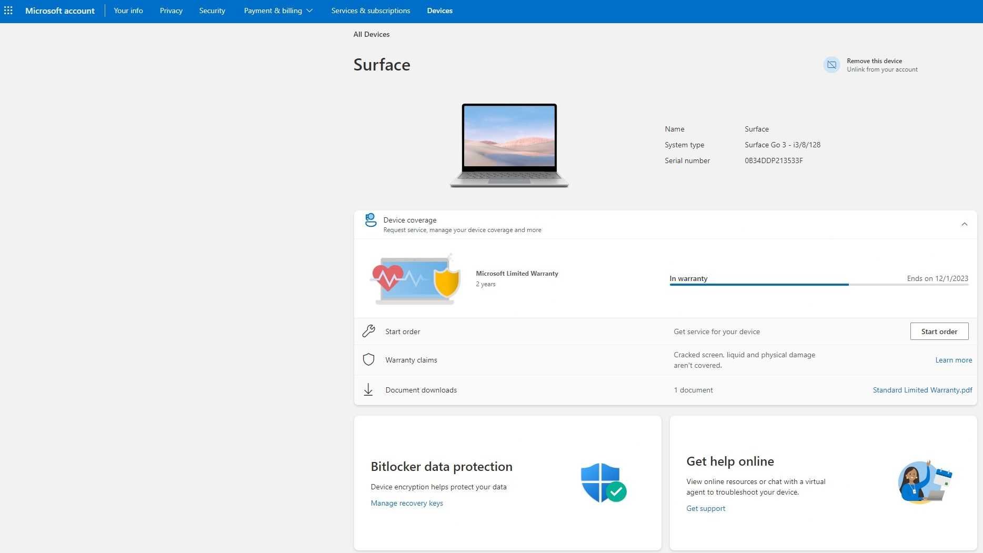Click the 2 years warranty duration text
The image size is (983, 553).
click(x=485, y=284)
